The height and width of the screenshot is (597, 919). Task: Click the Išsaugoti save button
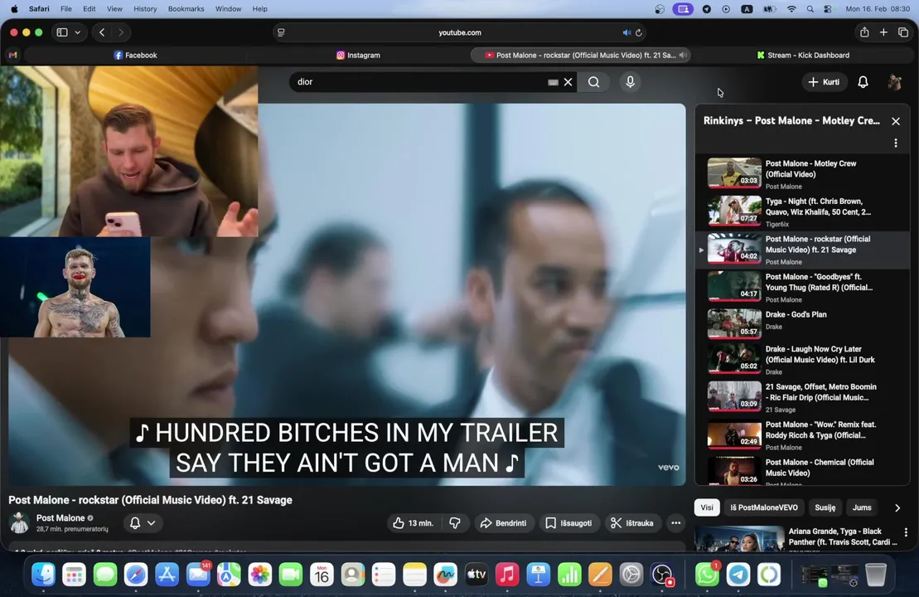569,523
